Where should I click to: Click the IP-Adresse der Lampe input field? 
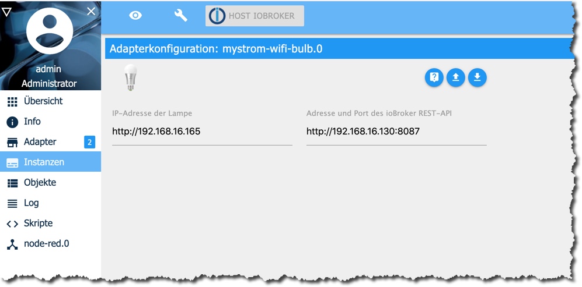(202, 132)
